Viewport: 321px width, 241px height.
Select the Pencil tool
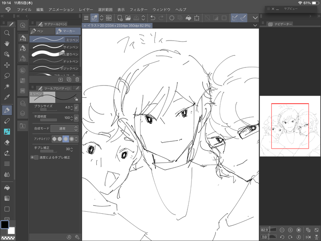[x=7, y=121]
